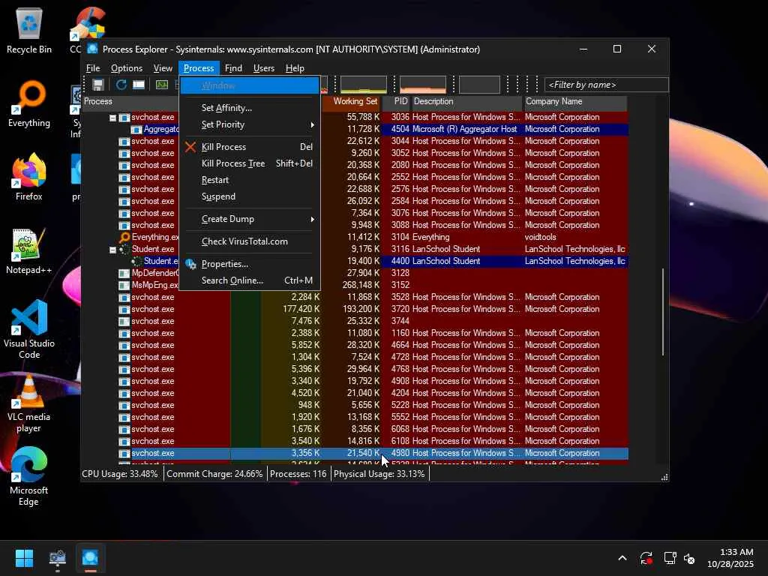The image size is (768, 576).
Task: Click the icon of svchost.exe PID 3720
Action: tap(124, 309)
